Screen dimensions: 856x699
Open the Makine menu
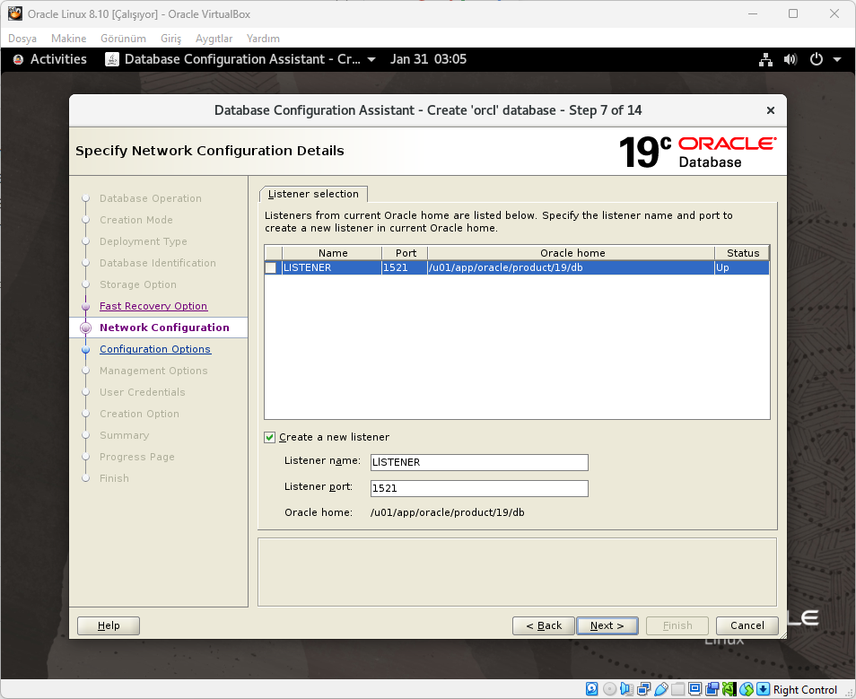tap(69, 39)
